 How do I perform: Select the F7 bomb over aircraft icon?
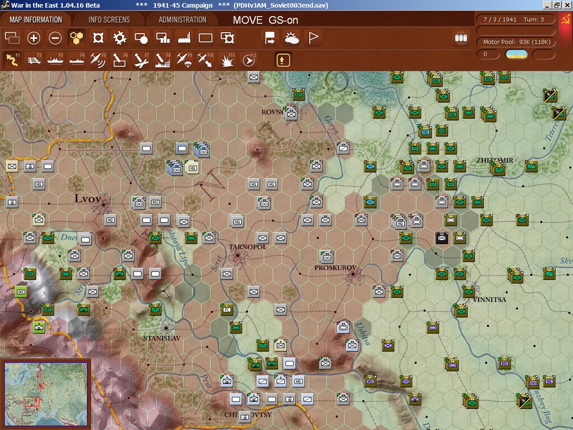click(x=141, y=60)
